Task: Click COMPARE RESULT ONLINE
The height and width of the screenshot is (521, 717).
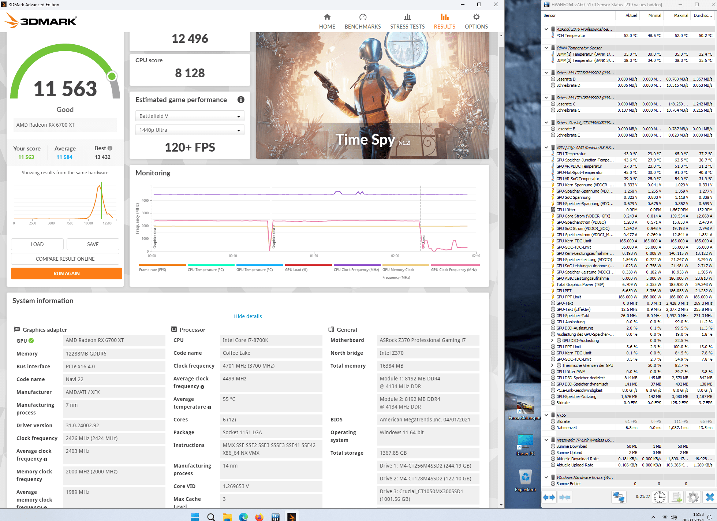Action: click(65, 259)
